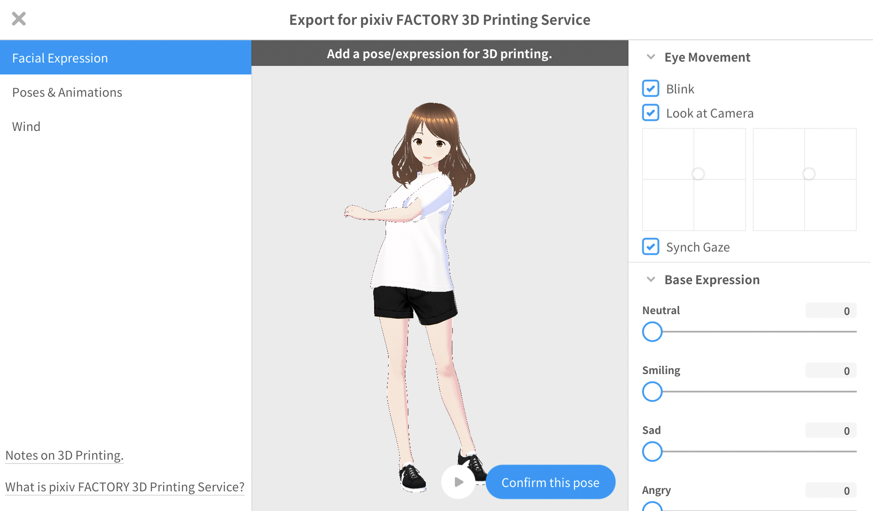
Task: Click the Eye Movement section heading
Action: pos(707,57)
